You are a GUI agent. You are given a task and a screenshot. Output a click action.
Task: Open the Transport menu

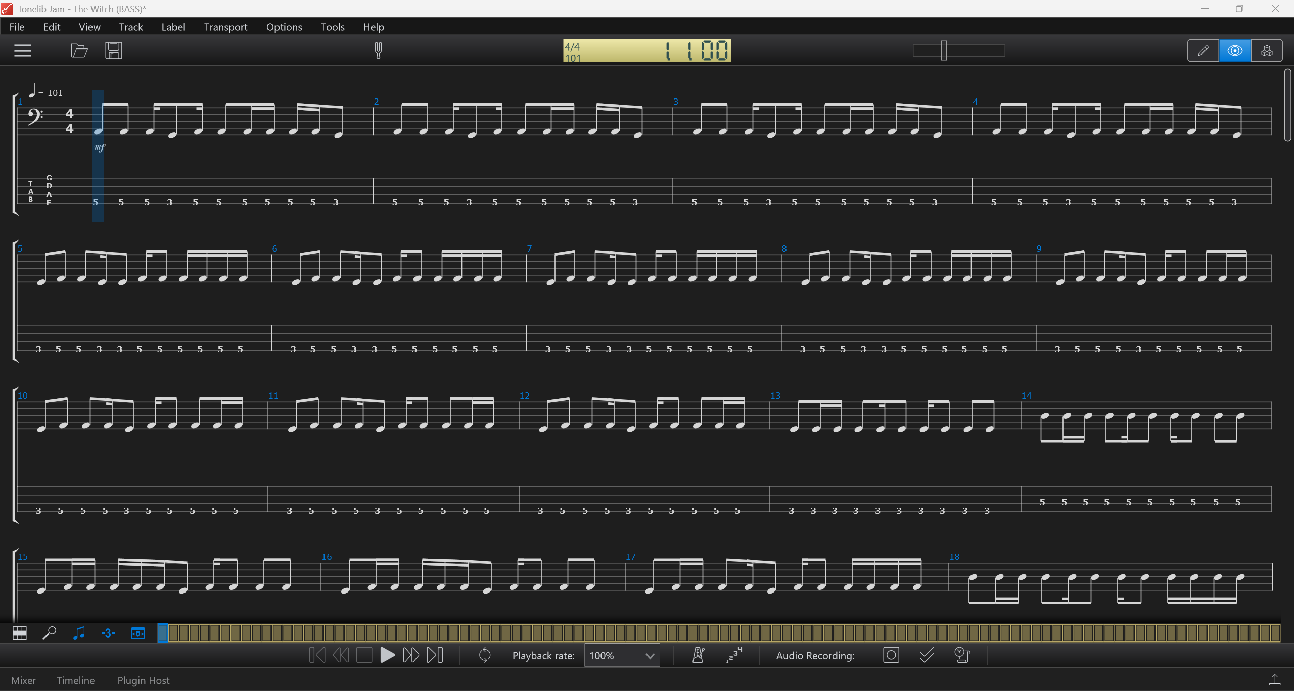[225, 27]
